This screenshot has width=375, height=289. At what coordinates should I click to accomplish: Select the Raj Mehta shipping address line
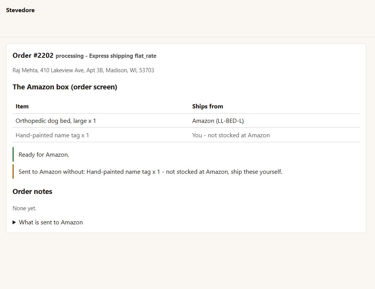83,70
